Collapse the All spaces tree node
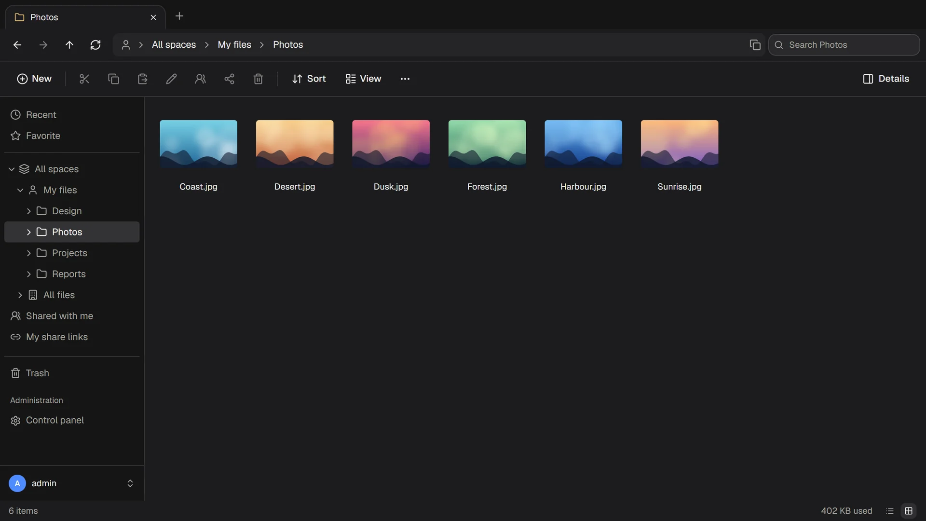The image size is (926, 521). pyautogui.click(x=12, y=169)
